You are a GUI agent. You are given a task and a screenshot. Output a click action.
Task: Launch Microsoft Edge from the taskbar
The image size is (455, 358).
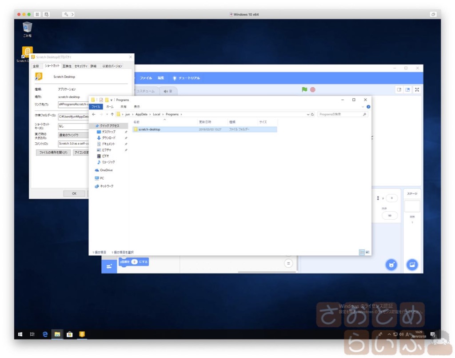click(45, 334)
